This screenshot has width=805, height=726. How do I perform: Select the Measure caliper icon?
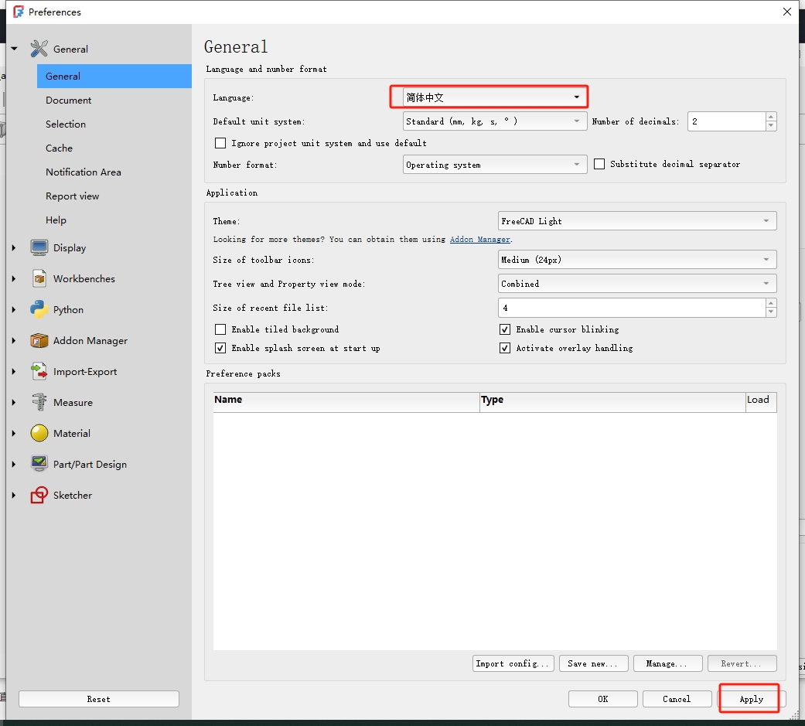pos(39,402)
